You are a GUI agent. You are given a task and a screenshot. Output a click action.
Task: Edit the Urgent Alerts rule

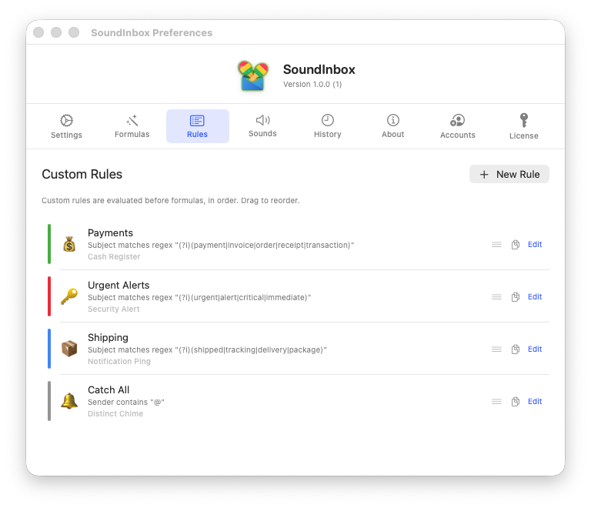(535, 296)
